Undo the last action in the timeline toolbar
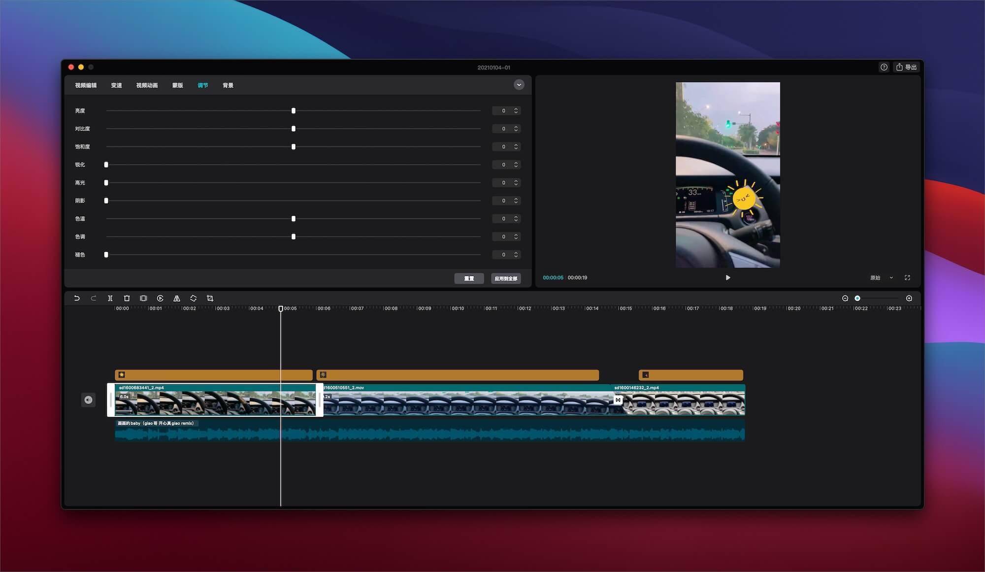This screenshot has width=985, height=572. coord(77,298)
